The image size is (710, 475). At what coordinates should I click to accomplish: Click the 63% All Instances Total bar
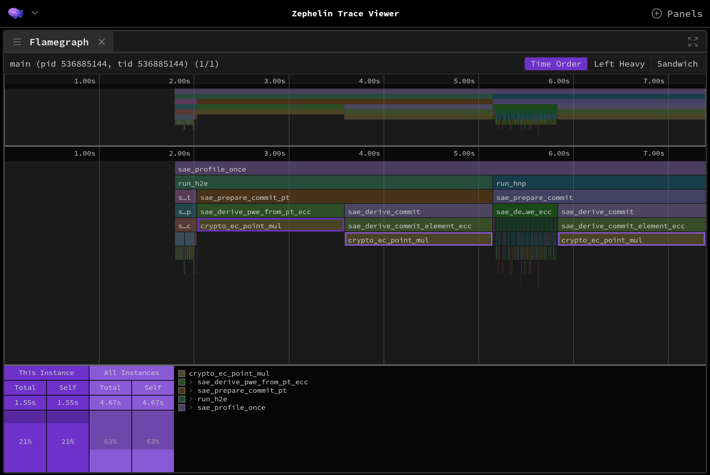pyautogui.click(x=110, y=441)
